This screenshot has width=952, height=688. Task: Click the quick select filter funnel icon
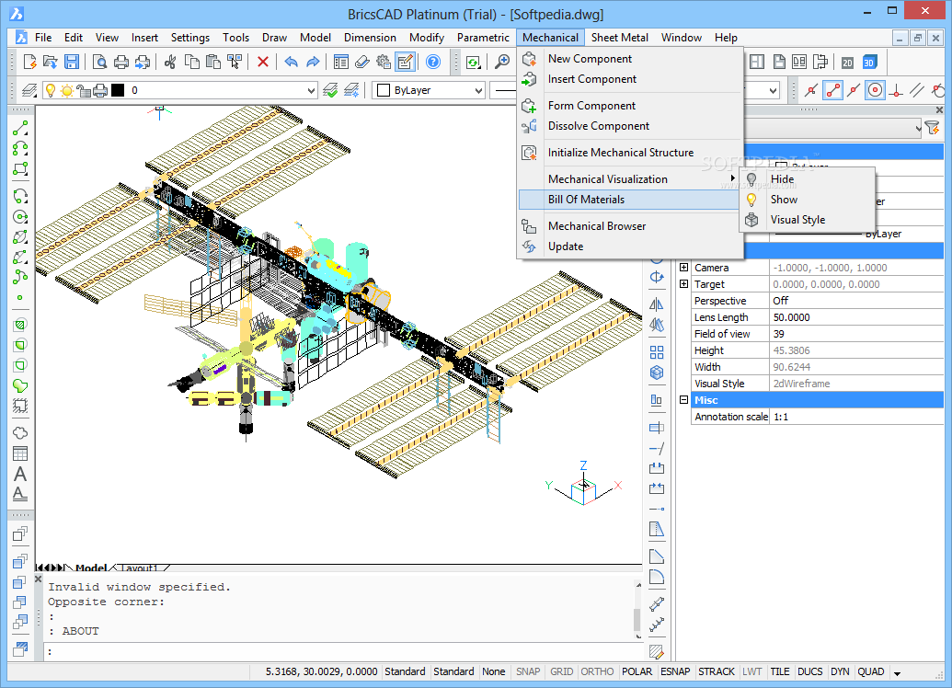click(932, 128)
